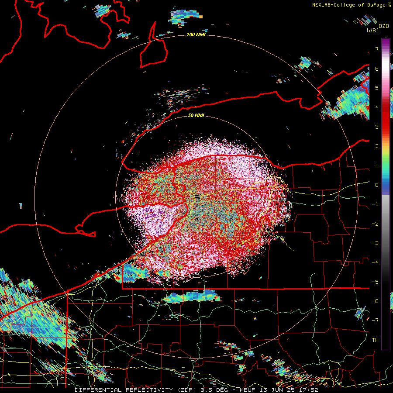Click the DZD dB legend title
The width and height of the screenshot is (393, 393).
click(x=378, y=28)
